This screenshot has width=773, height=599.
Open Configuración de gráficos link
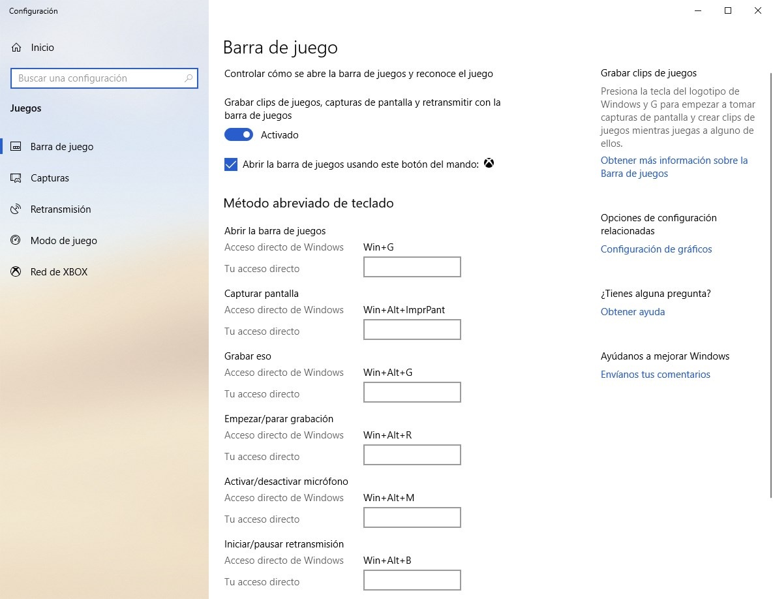(656, 249)
